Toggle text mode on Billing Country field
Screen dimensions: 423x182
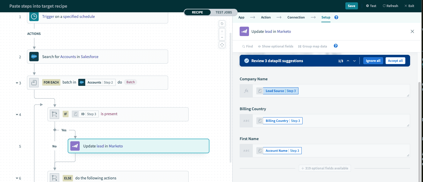(x=246, y=121)
